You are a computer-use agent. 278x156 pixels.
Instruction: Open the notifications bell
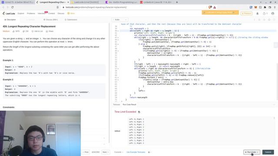pos(258,13)
